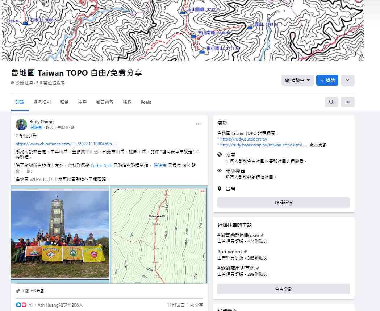Click the post timestamp 昨天上午8:10
The height and width of the screenshot is (311, 380).
(57, 128)
